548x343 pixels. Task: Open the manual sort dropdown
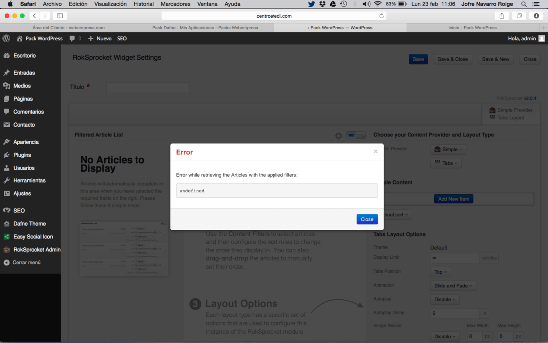point(398,215)
